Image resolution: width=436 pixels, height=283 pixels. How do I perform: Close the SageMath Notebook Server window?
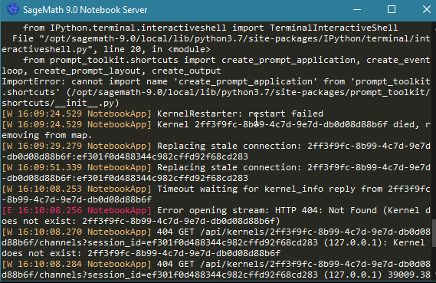426,9
